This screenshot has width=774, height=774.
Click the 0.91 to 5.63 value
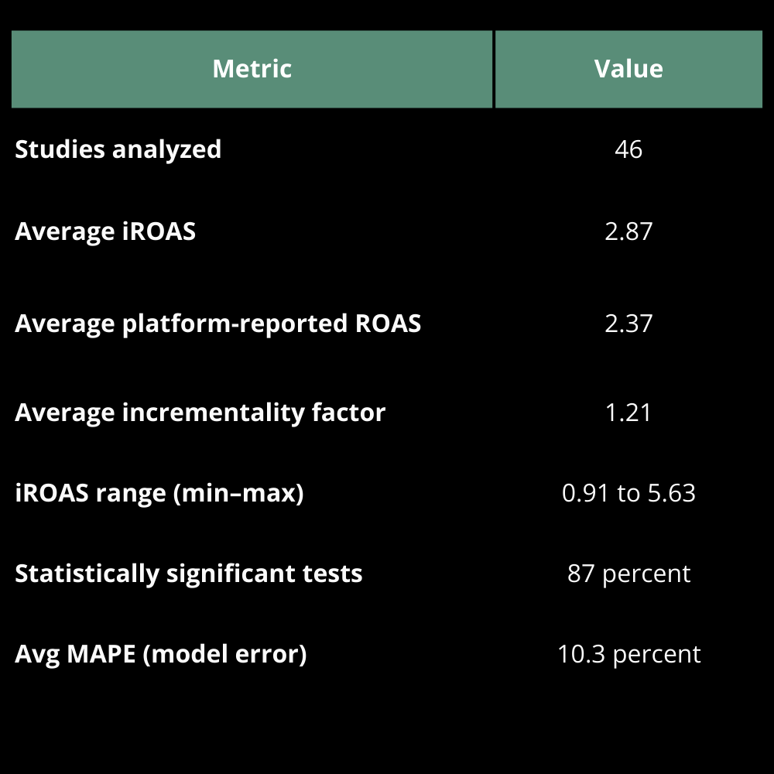tap(628, 493)
